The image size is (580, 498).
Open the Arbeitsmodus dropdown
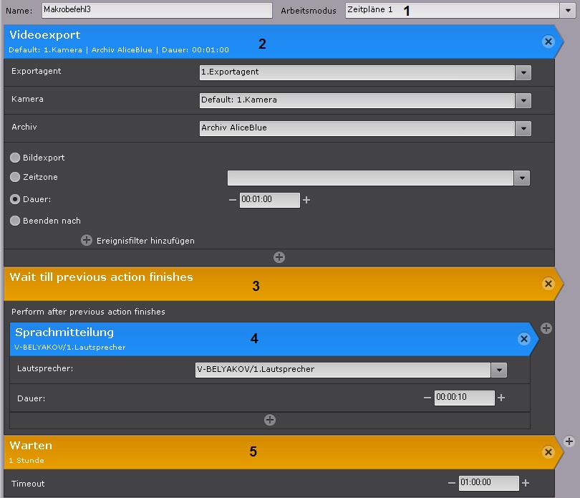click(x=566, y=10)
